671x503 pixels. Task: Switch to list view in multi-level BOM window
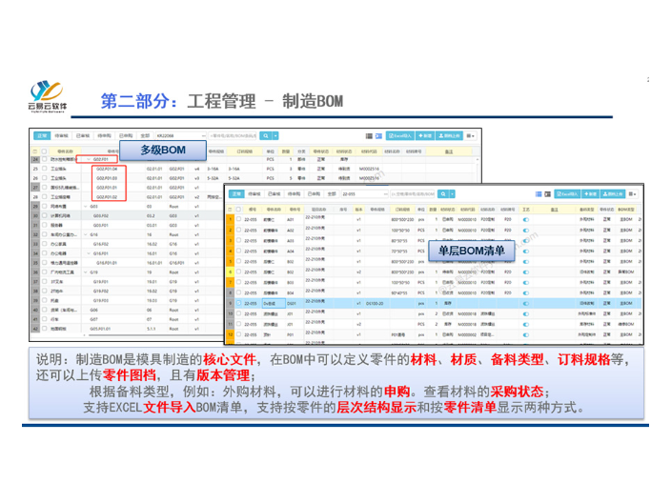369,136
